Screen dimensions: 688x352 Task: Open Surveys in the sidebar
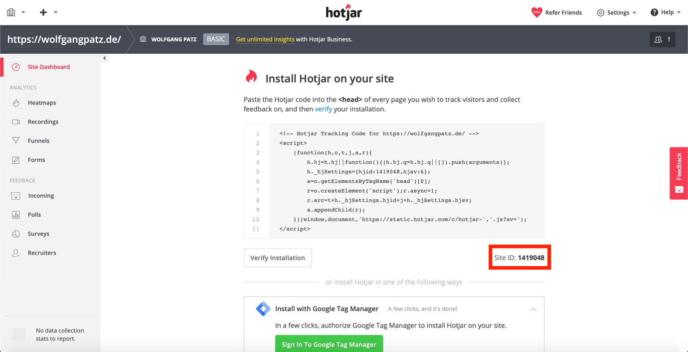click(38, 234)
